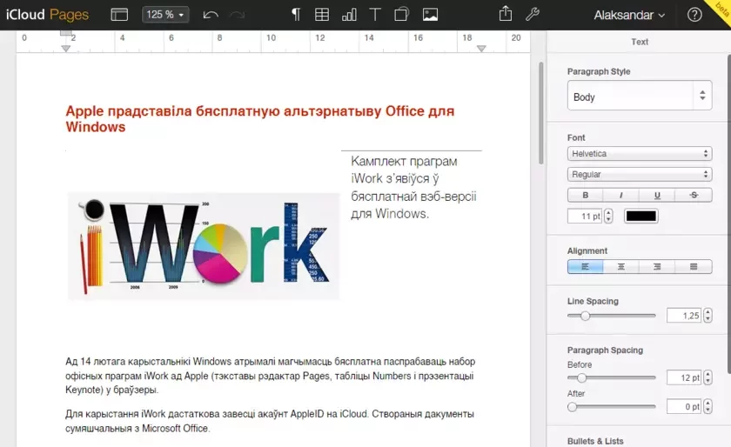Insert a table using the toolbar
Image resolution: width=731 pixels, height=447 pixels.
[x=322, y=15]
